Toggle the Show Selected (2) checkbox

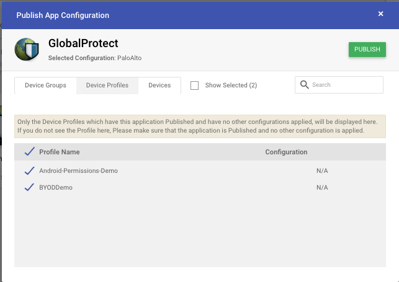point(194,86)
